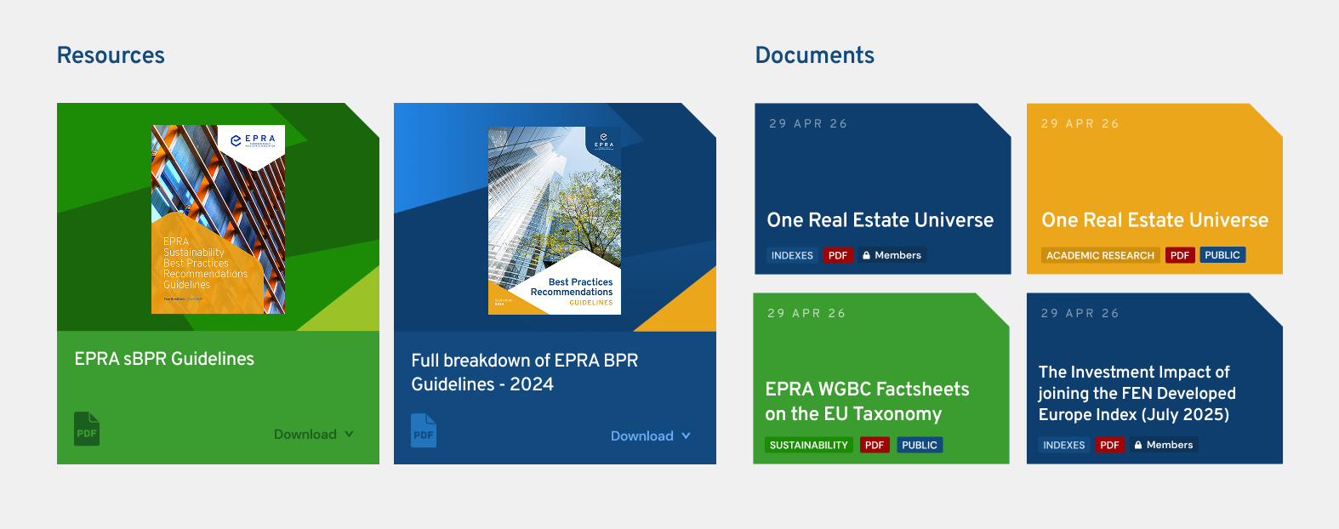Open Download link for Full breakdown of EPRA BPR

[x=642, y=435]
